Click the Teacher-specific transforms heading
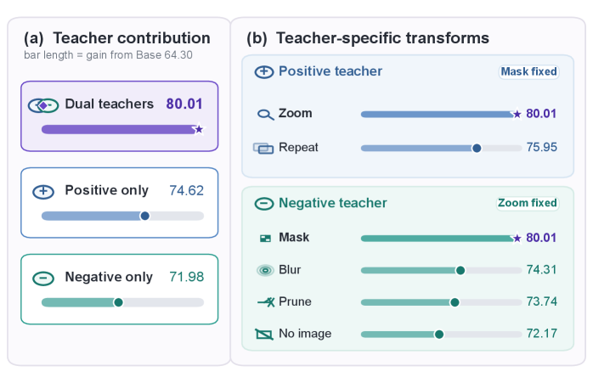Viewport: 593px width, 383px height. [x=382, y=38]
